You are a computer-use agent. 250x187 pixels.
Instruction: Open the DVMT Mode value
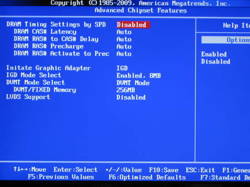coord(133,83)
